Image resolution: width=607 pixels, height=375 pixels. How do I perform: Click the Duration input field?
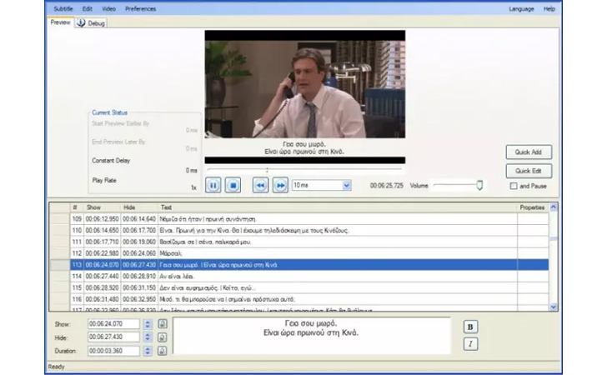(x=113, y=351)
